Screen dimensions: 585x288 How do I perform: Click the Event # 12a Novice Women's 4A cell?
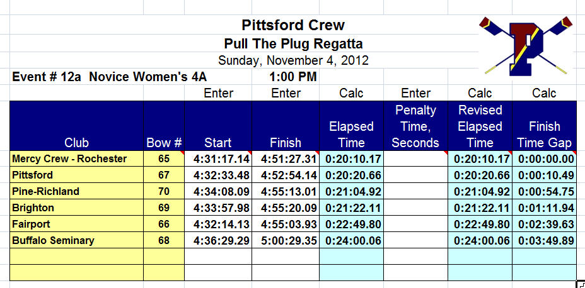[x=109, y=77]
